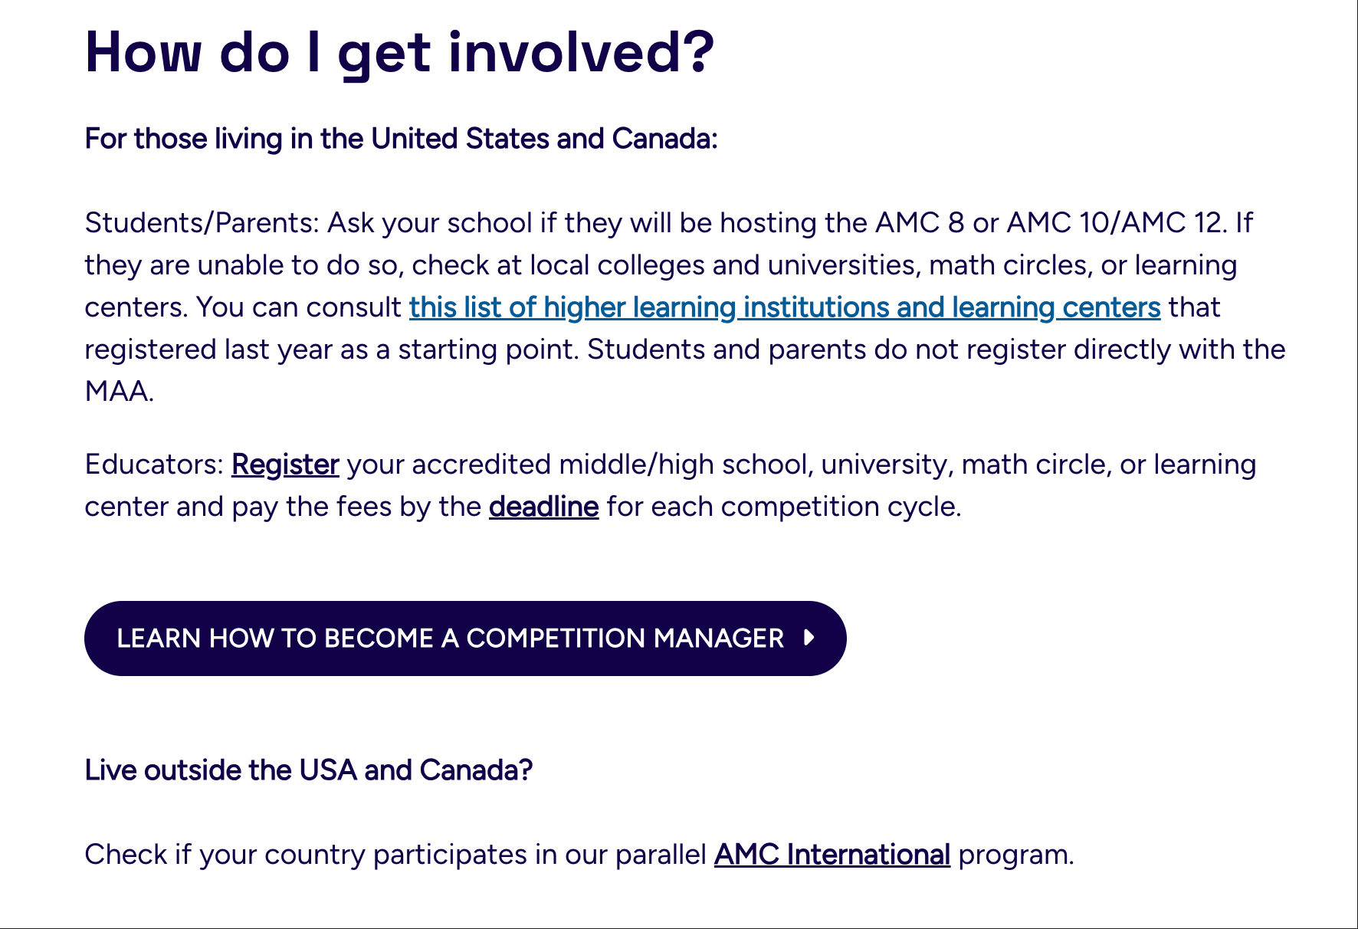Click the word "MAA." ending the paragraph
Screen dimensions: 1358x929
[119, 392]
